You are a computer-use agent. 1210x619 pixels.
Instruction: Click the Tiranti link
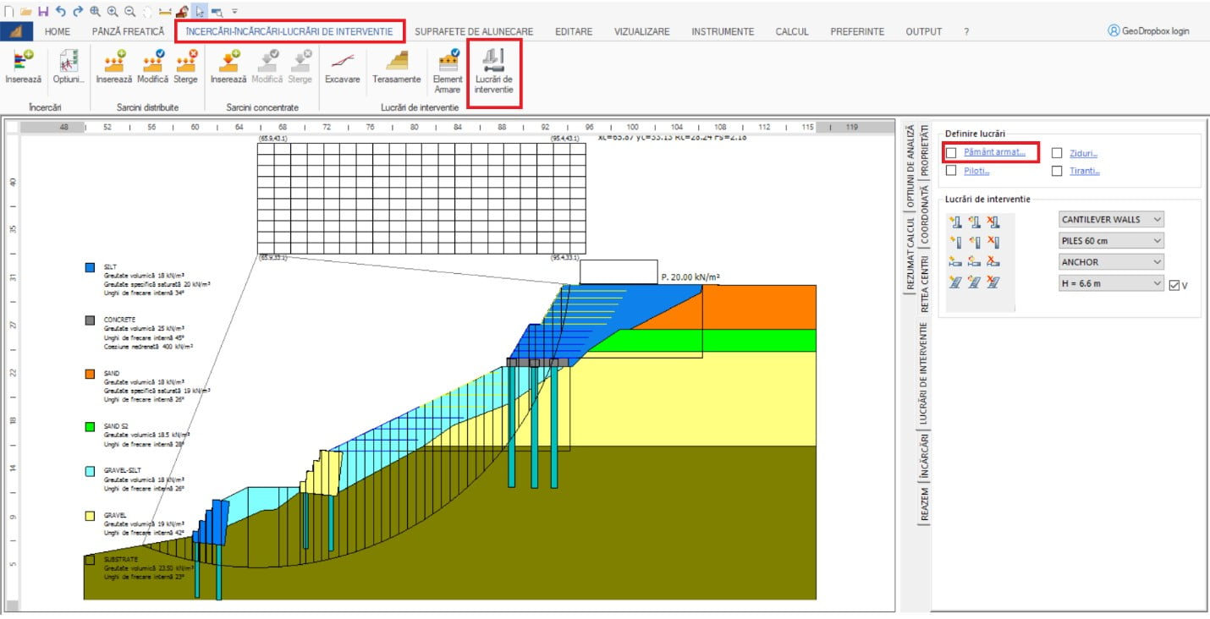(x=1083, y=171)
